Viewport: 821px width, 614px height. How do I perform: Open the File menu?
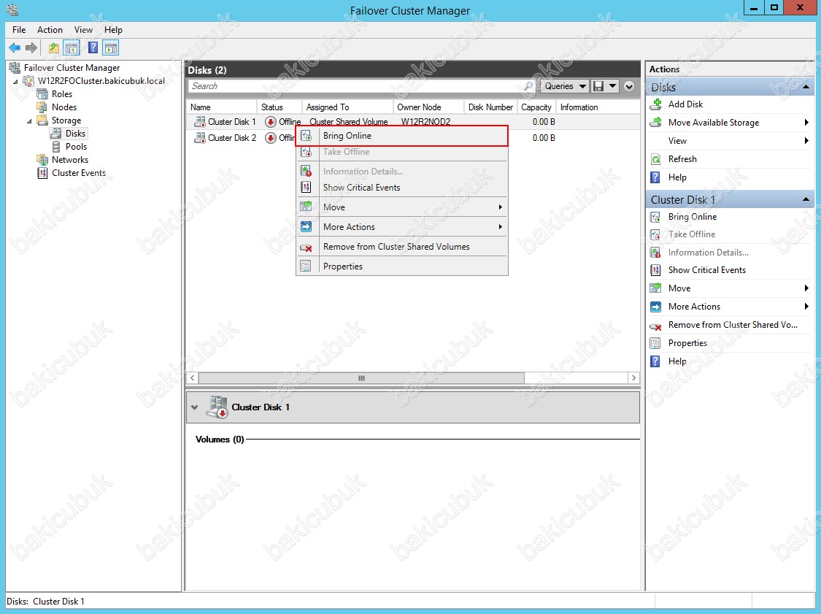[x=19, y=30]
